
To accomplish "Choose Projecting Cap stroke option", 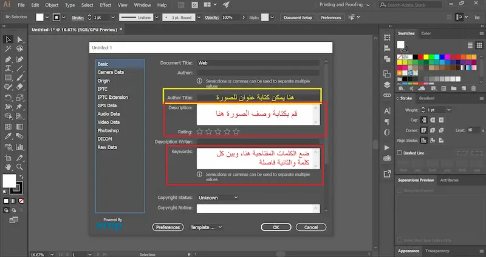I will (441, 119).
